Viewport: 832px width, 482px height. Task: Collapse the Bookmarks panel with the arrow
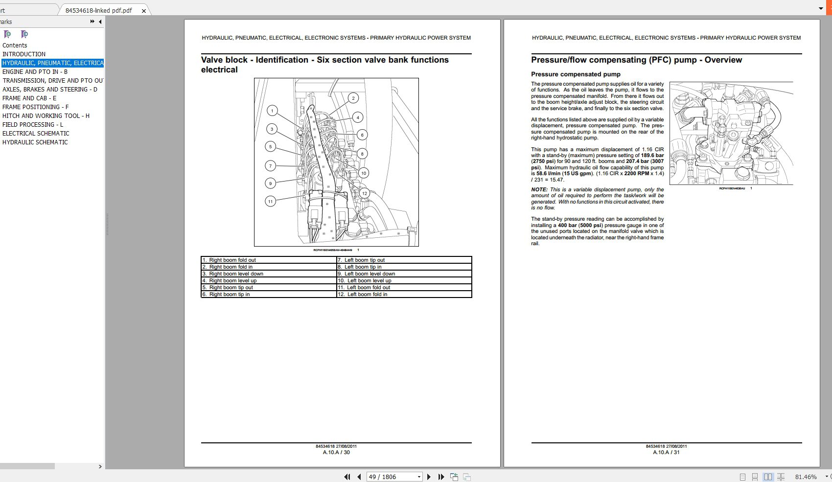pyautogui.click(x=101, y=22)
